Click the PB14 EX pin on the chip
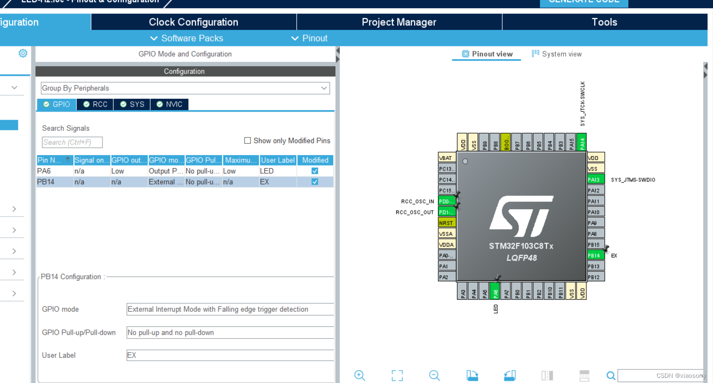 596,256
